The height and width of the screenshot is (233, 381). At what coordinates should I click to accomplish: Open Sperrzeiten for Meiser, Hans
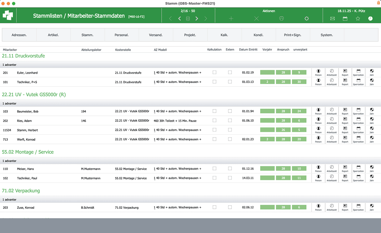point(358,169)
